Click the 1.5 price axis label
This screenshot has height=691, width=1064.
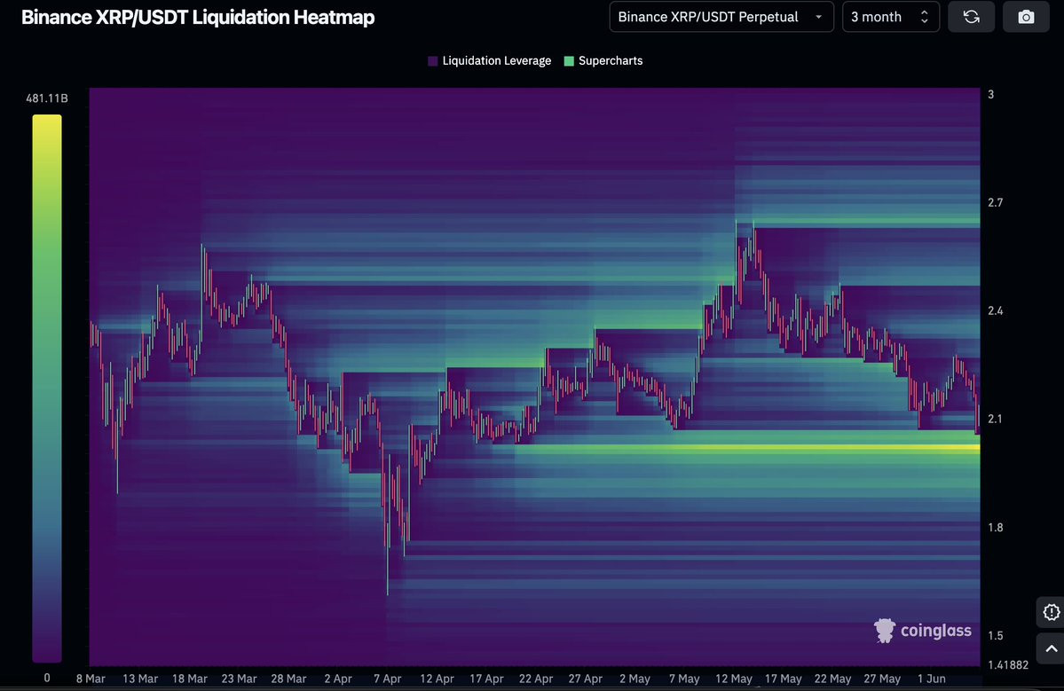995,636
